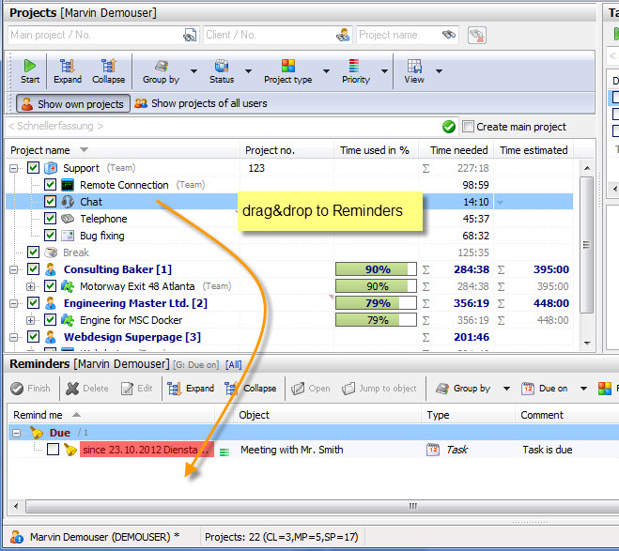619x551 pixels.
Task: Enable the Create main project checkbox
Action: 468,127
